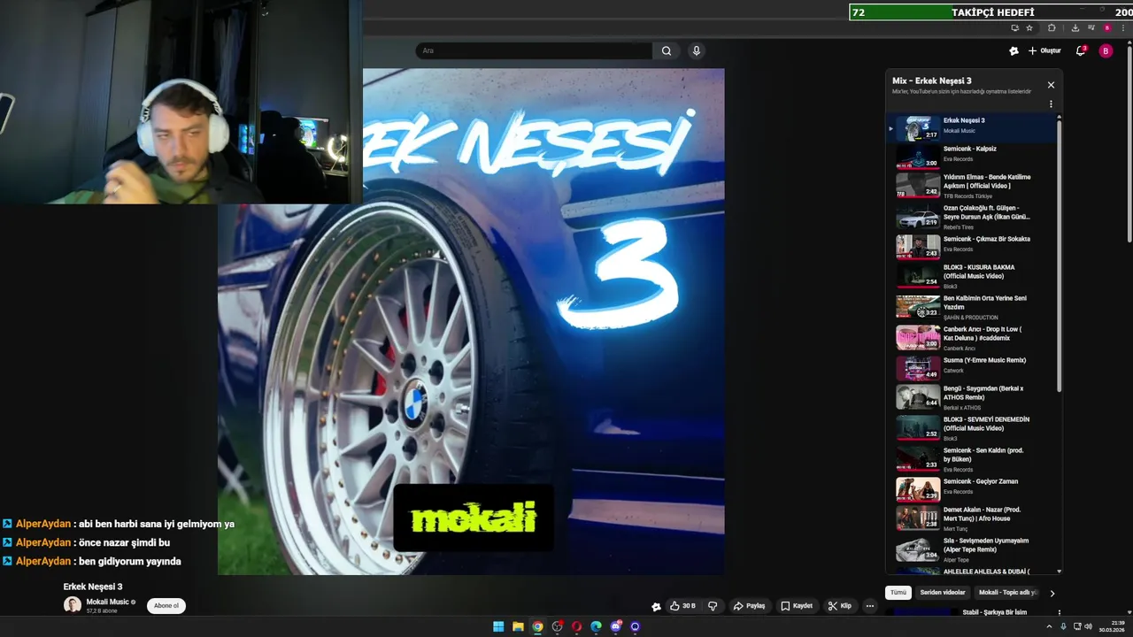Open OBS-like purple circle app in taskbar
Image resolution: width=1133 pixels, height=637 pixels.
[x=635, y=626]
